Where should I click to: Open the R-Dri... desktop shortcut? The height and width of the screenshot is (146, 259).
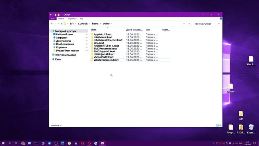pyautogui.click(x=241, y=129)
